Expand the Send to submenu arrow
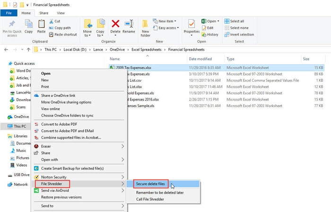 pyautogui.click(x=122, y=206)
